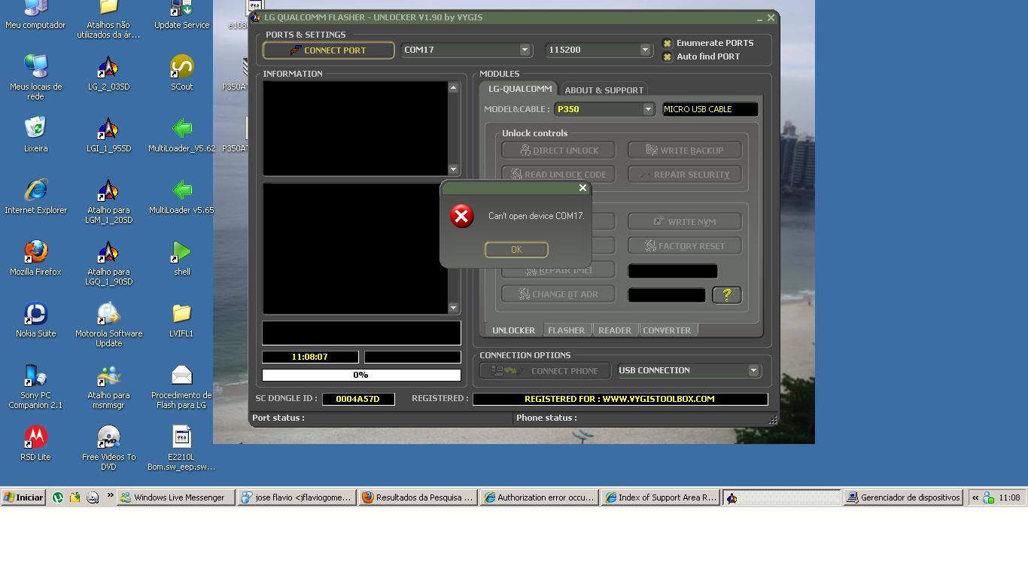Image resolution: width=1028 pixels, height=578 pixels.
Task: Click the REPAIR SECURITY button
Action: point(685,175)
